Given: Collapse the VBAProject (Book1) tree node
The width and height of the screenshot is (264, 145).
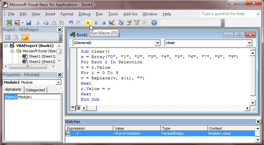Looking at the screenshot, I should pyautogui.click(x=6, y=46).
